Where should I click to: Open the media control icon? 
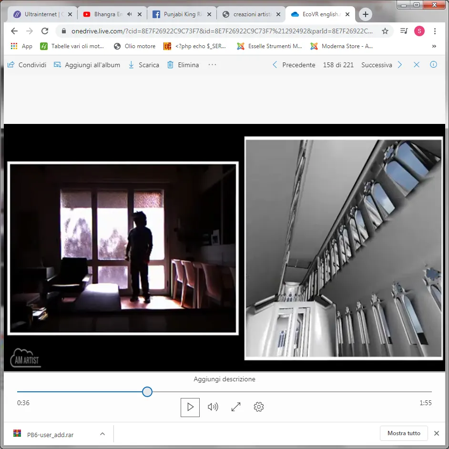pyautogui.click(x=404, y=31)
